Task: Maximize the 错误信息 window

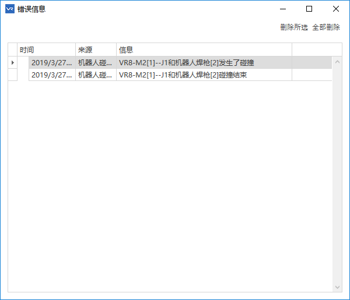Action: click(309, 9)
